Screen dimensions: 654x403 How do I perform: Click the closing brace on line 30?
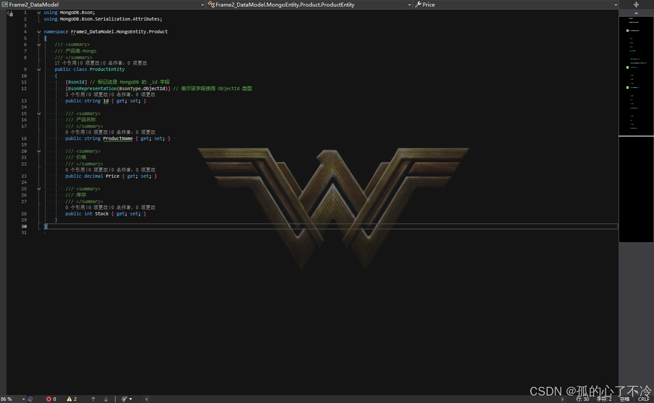45,227
